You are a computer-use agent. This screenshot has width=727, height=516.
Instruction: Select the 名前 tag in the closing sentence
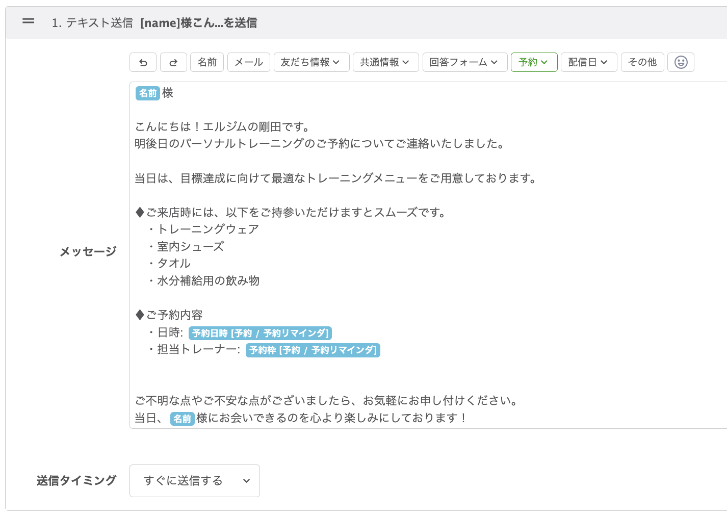[x=182, y=419]
